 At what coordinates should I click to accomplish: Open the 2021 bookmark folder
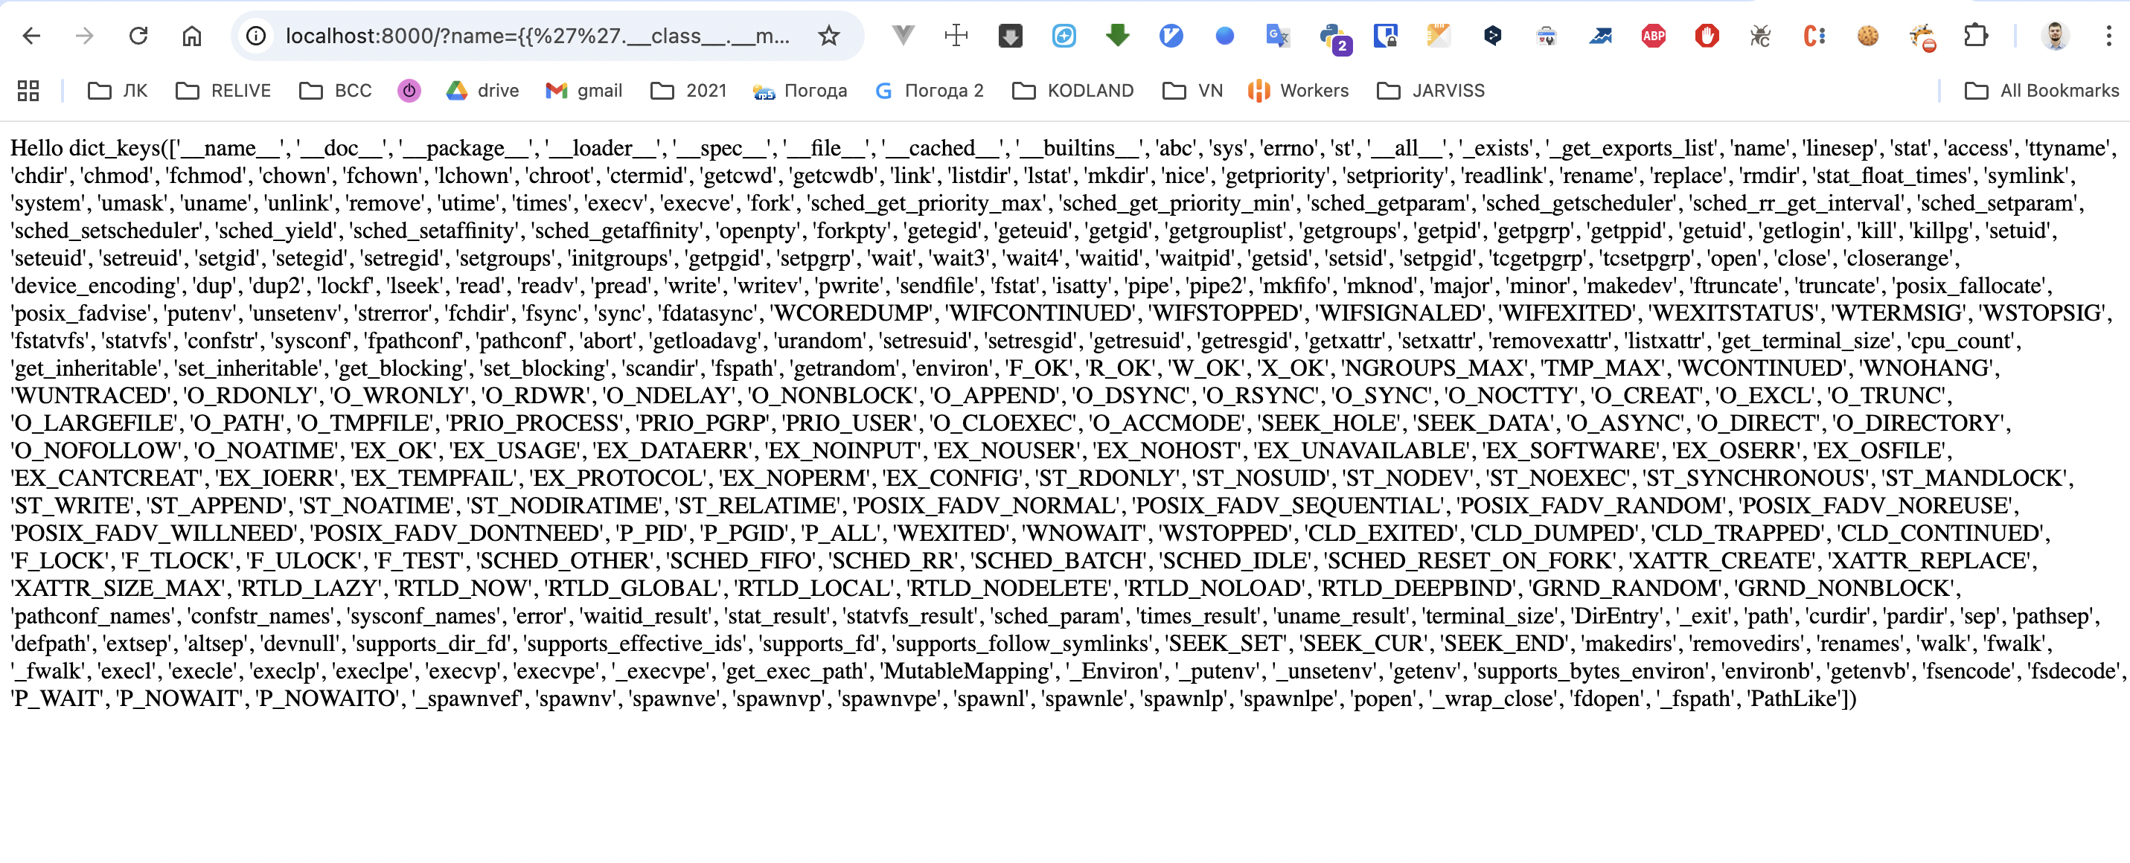(688, 91)
